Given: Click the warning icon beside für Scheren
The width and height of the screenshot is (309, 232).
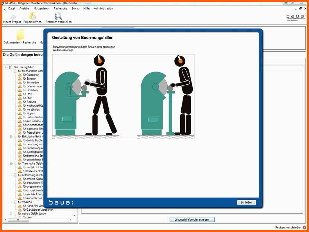Looking at the screenshot, I should click(20, 79).
